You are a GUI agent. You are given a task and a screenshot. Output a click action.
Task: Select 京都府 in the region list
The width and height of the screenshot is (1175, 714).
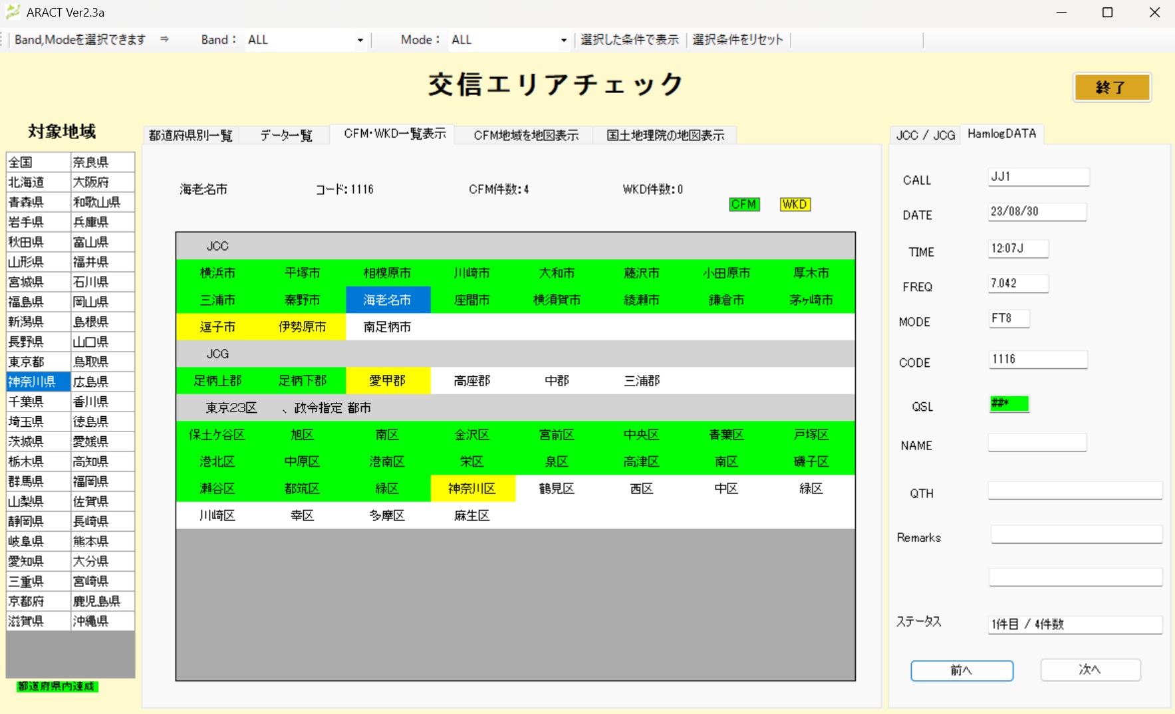(38, 601)
